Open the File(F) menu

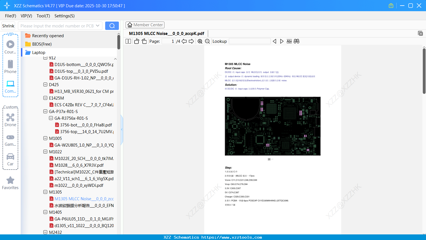(10, 16)
